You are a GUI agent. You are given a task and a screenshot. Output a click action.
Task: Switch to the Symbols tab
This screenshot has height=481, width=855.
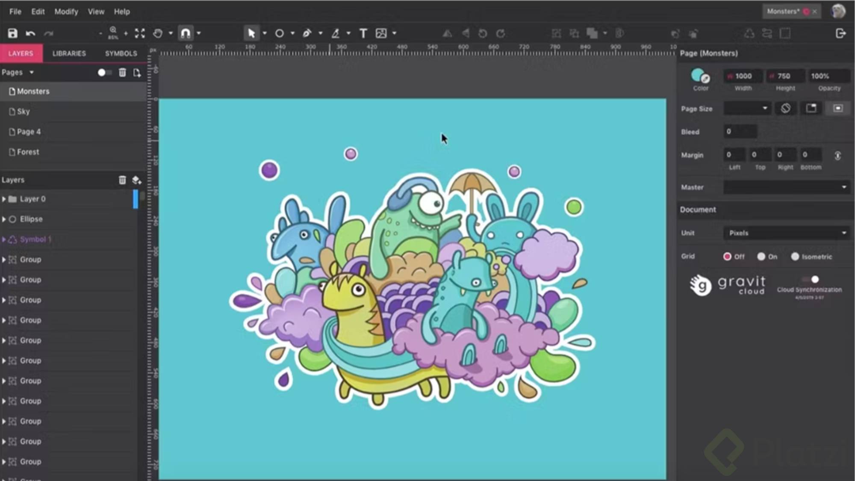coord(121,53)
